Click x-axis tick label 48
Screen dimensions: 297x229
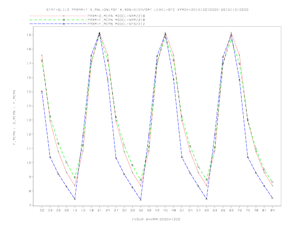pos(174,210)
